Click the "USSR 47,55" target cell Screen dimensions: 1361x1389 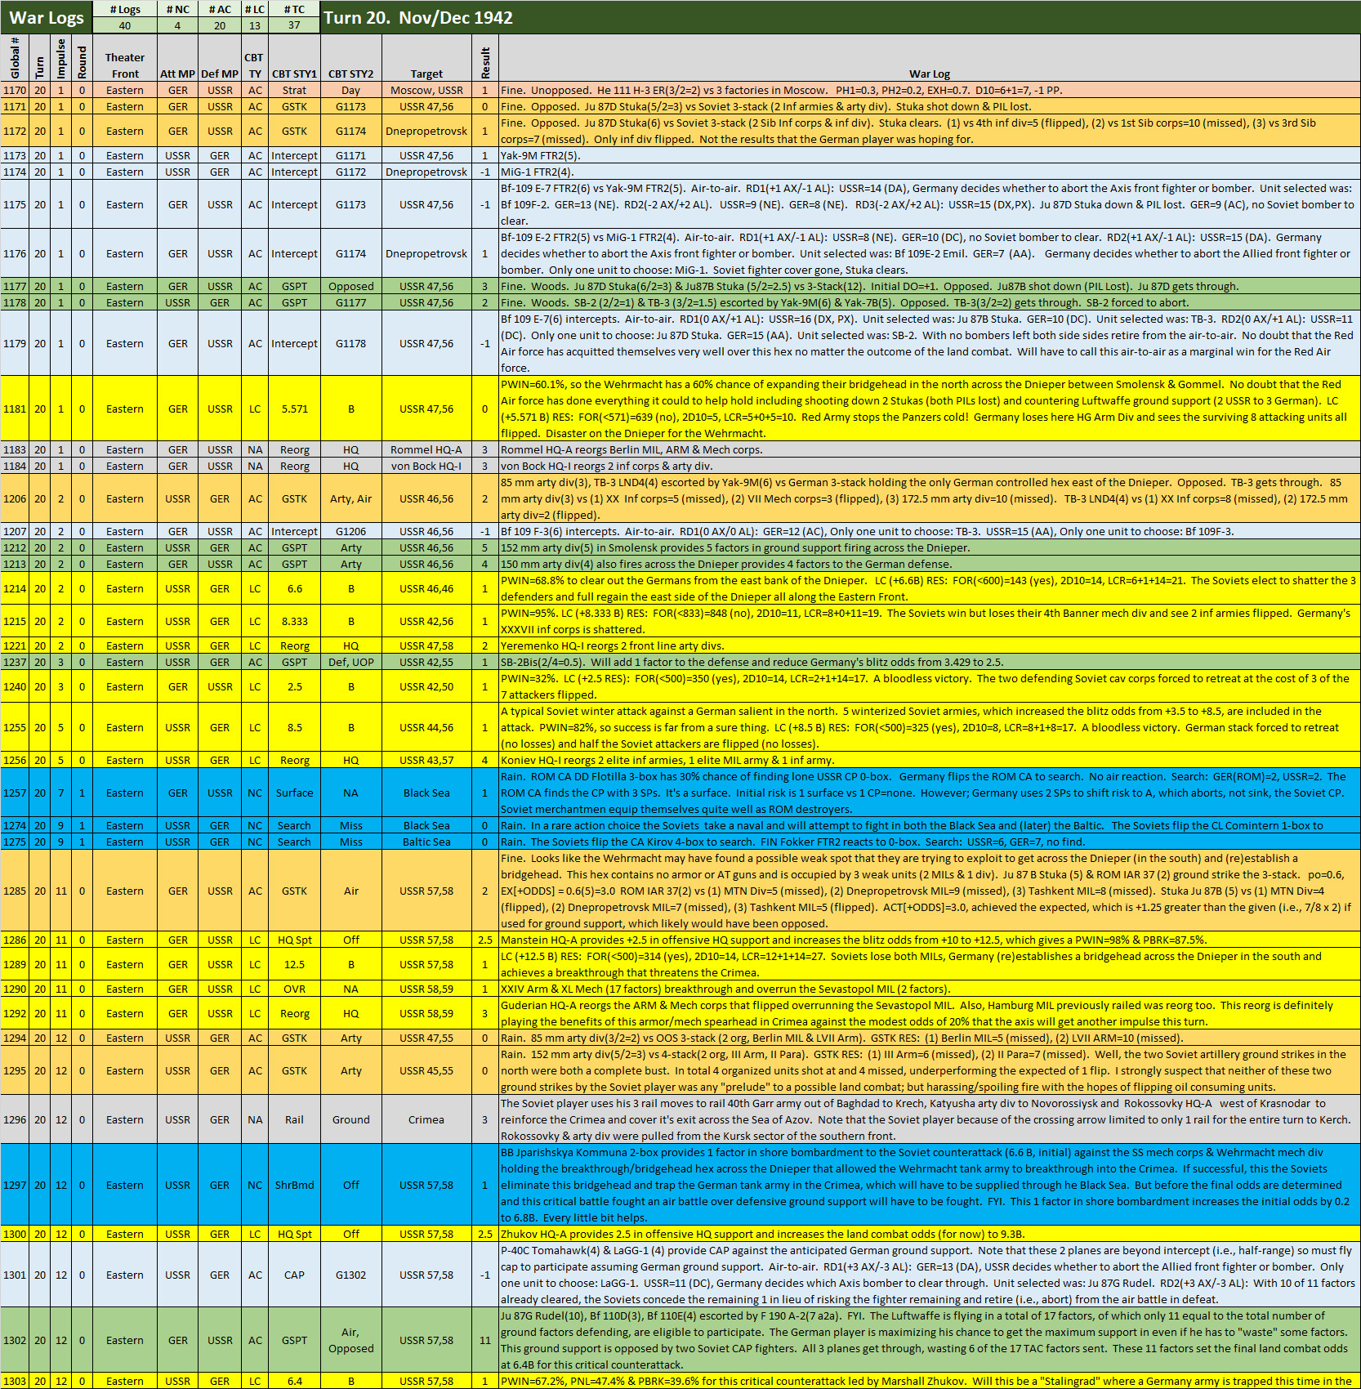(426, 1038)
